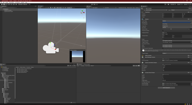This screenshot has width=192, height=105.
Task: Click Target Texture object picker icon
Action: click(x=191, y=42)
